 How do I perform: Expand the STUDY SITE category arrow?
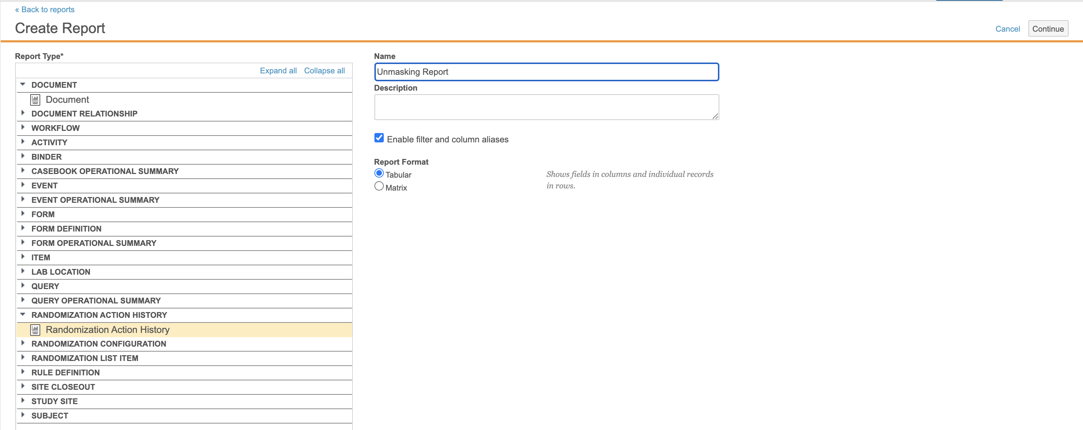[x=23, y=401]
